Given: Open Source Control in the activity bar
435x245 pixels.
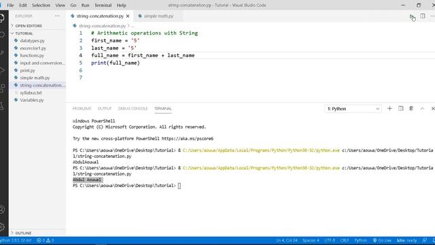Looking at the screenshot, I should point(2,52).
